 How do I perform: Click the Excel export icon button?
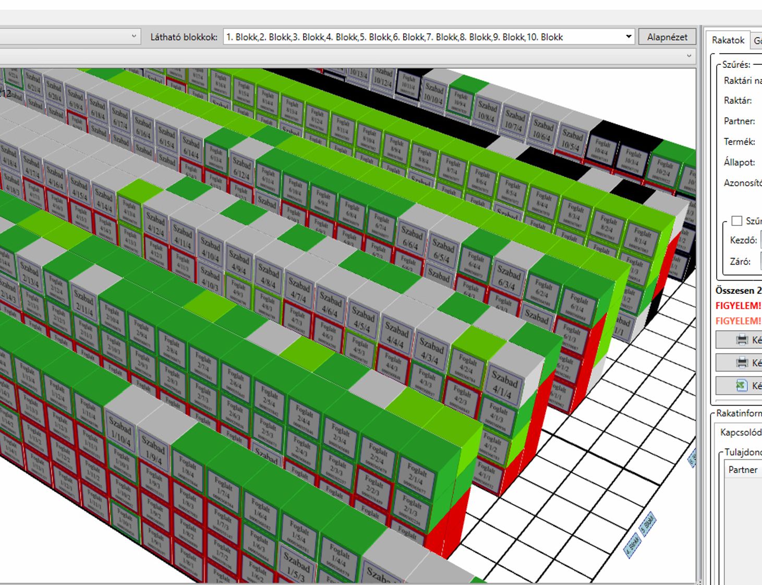pyautogui.click(x=741, y=386)
